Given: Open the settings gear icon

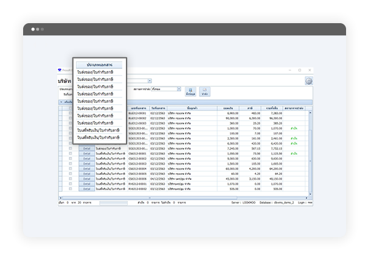Looking at the screenshot, I should [309, 81].
